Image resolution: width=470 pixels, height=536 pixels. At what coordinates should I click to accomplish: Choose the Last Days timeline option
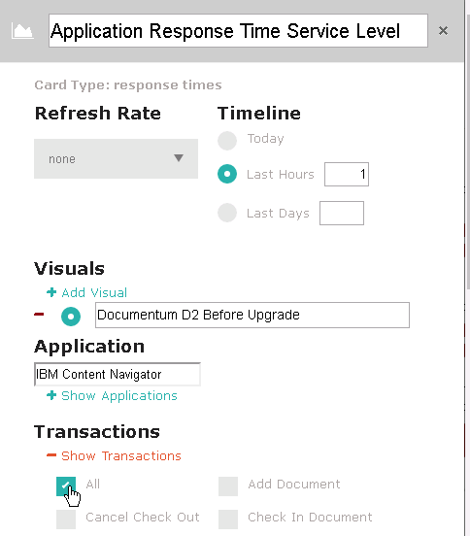(x=227, y=213)
